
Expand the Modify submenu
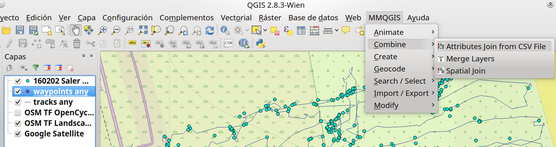(402, 105)
